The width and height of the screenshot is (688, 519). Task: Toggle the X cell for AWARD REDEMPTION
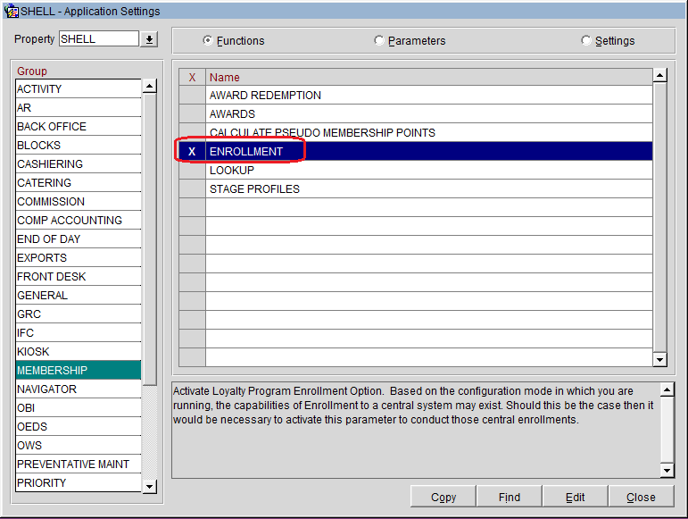click(x=192, y=96)
